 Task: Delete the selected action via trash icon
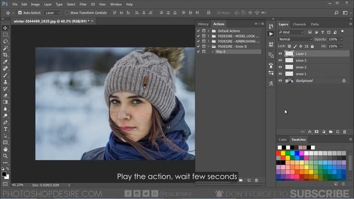[256, 180]
